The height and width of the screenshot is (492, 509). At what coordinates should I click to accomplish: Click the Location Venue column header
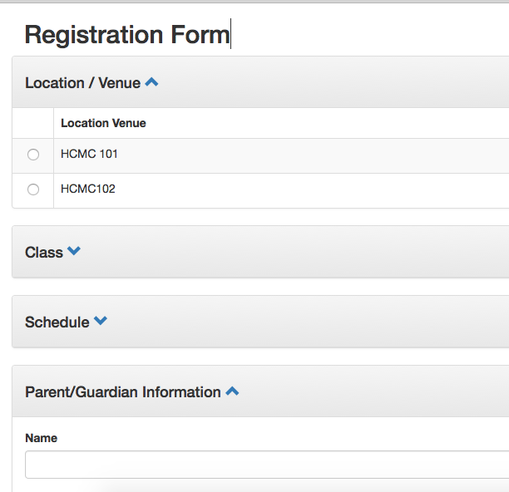(104, 123)
